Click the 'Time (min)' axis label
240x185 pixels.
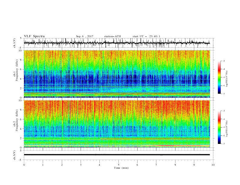click(x=121, y=168)
